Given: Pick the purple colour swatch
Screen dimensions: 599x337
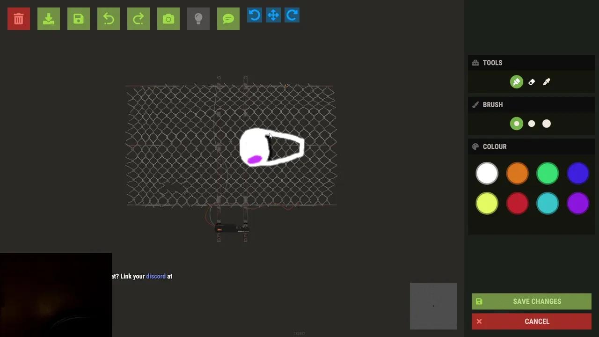Looking at the screenshot, I should point(578,204).
